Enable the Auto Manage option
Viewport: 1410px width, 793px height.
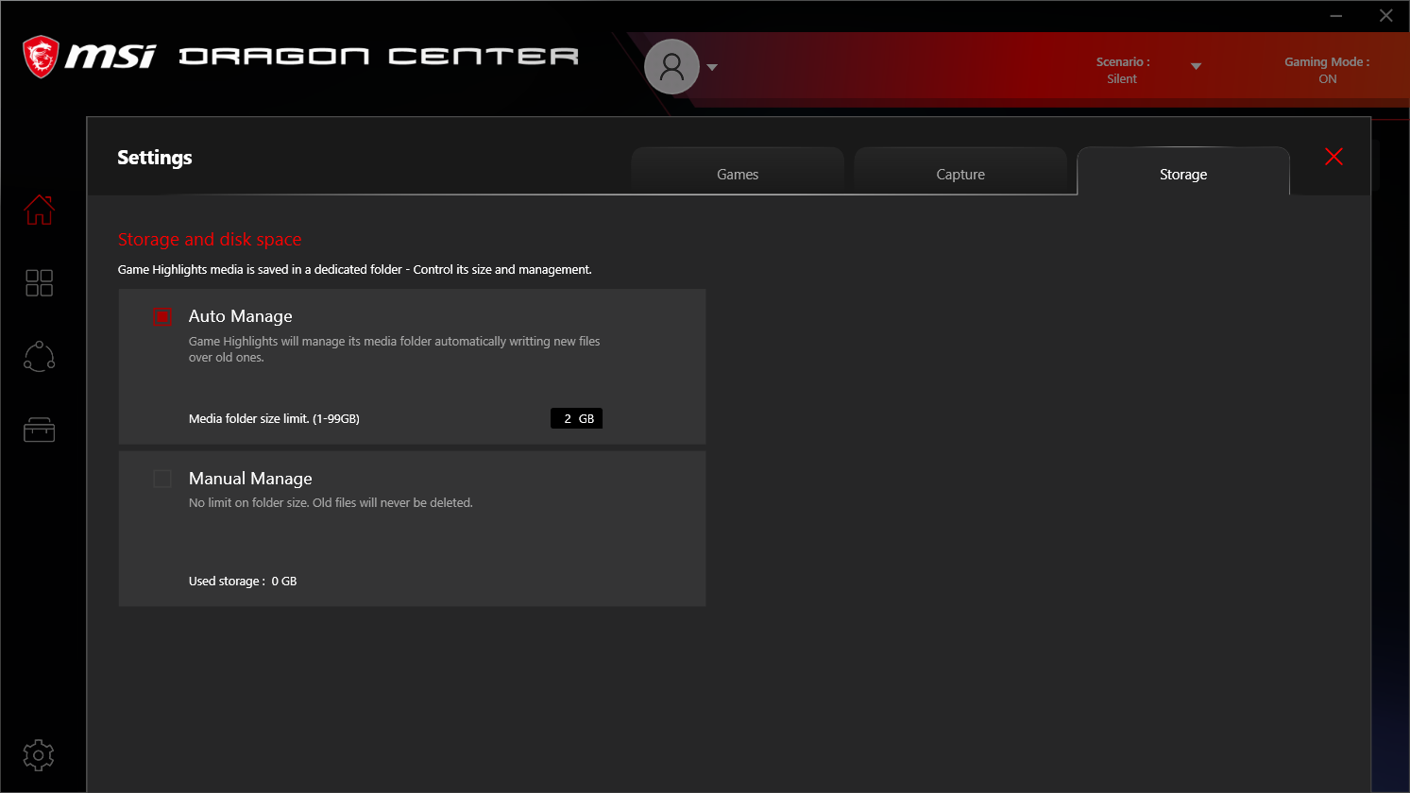point(162,317)
